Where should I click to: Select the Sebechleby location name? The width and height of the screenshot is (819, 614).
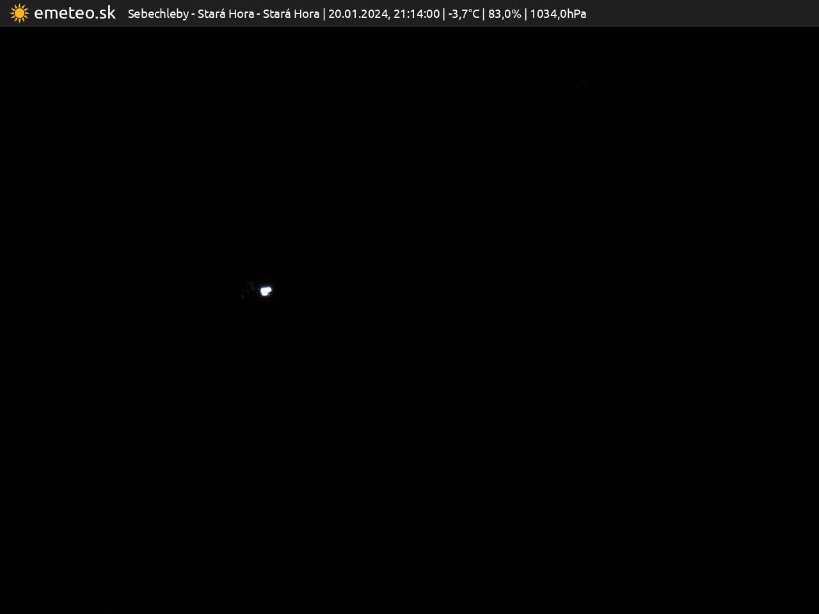[158, 14]
